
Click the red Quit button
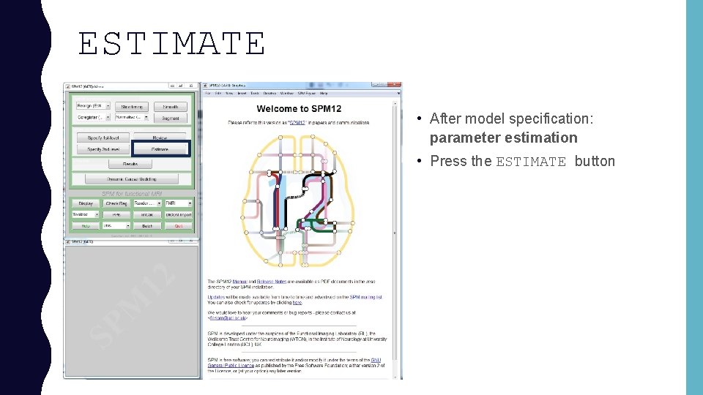pyautogui.click(x=179, y=226)
